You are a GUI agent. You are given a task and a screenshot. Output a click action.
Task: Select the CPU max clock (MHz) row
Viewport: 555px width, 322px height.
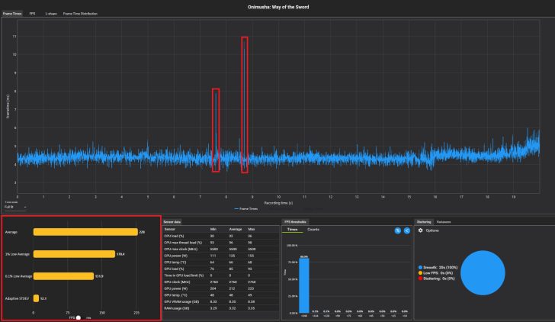pos(221,249)
